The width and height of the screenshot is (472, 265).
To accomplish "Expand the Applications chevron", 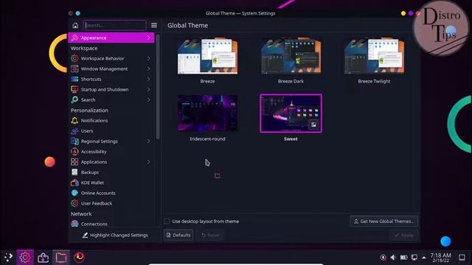I will pyautogui.click(x=149, y=162).
